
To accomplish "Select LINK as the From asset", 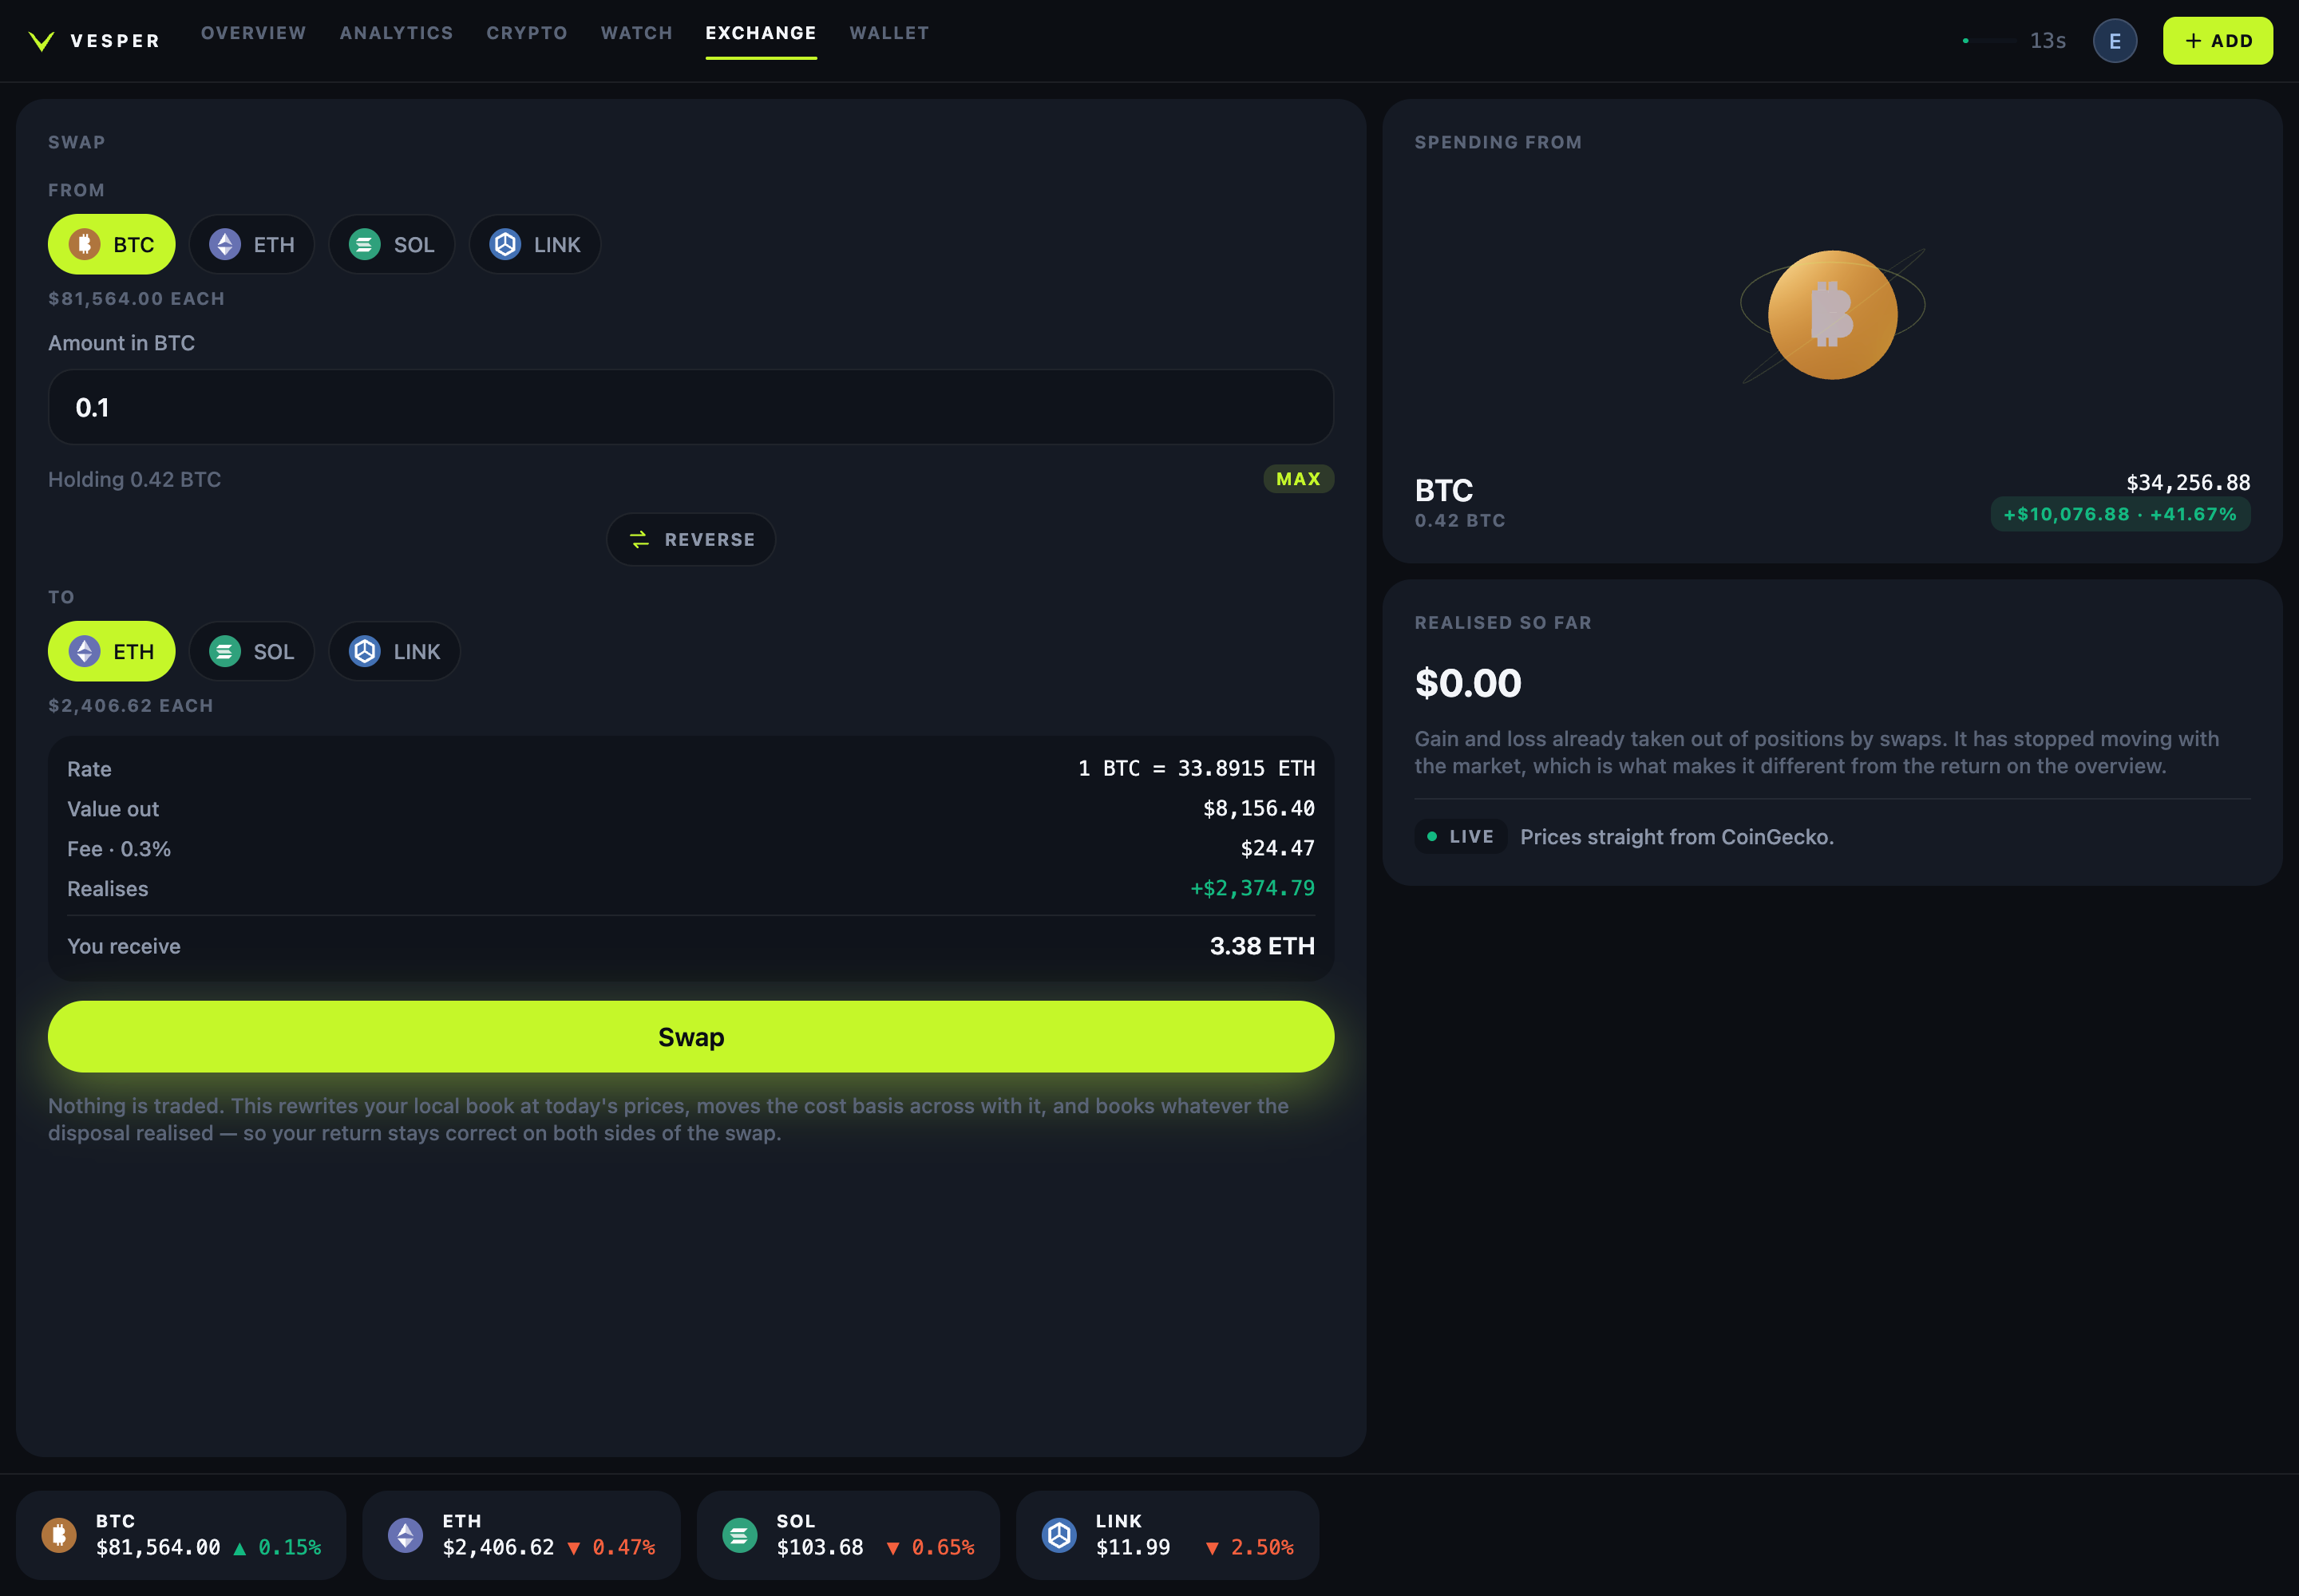I will [x=534, y=245].
